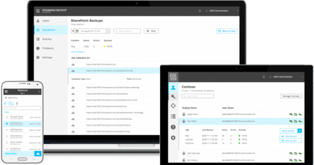Open notifications bell on the laptop header
This screenshot has width=314, height=165.
tap(200, 11)
